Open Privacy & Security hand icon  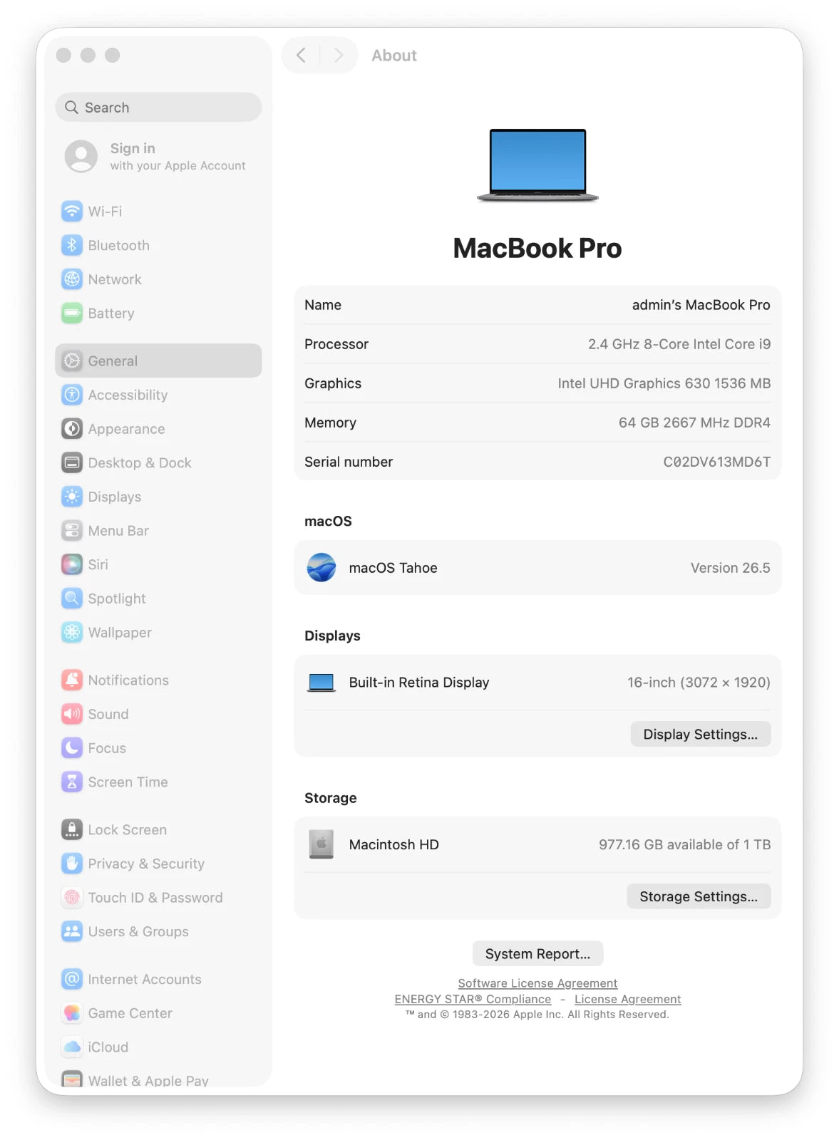pyautogui.click(x=72, y=864)
